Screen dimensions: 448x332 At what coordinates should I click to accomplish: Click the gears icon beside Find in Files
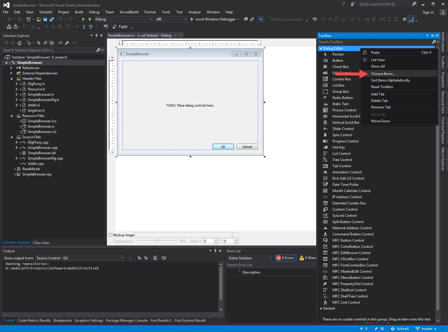[x=252, y=19]
